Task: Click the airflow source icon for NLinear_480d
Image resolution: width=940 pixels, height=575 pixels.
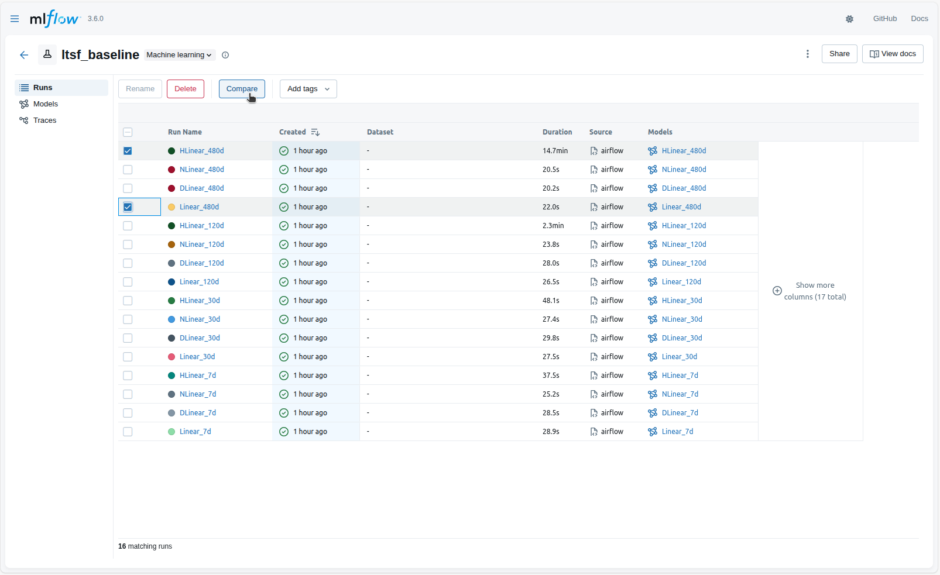Action: coord(592,169)
